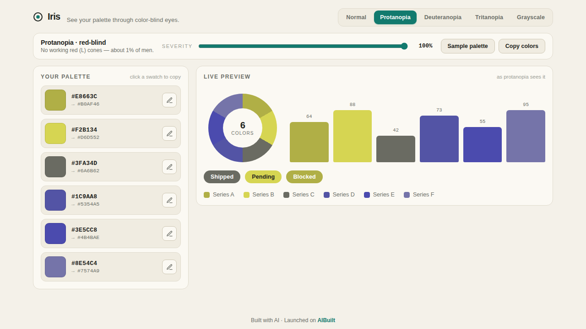The height and width of the screenshot is (329, 586).
Task: Edit the #3E5CC8 palette color
Action: pos(169,233)
